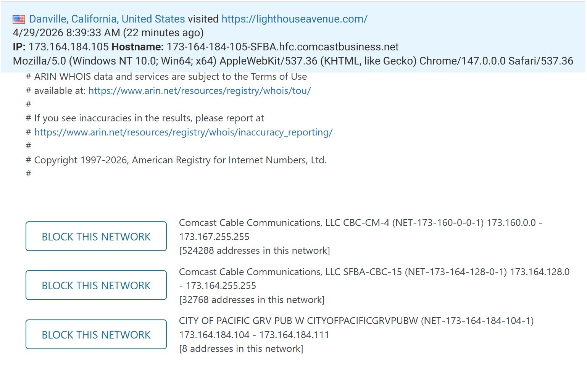Click the CBC-CM-4 network range description
Viewport: 587px width, 366px height.
(360, 223)
